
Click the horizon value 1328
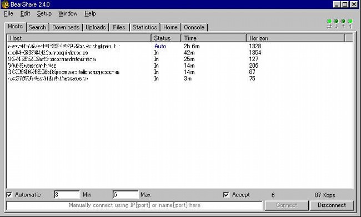tap(255, 46)
